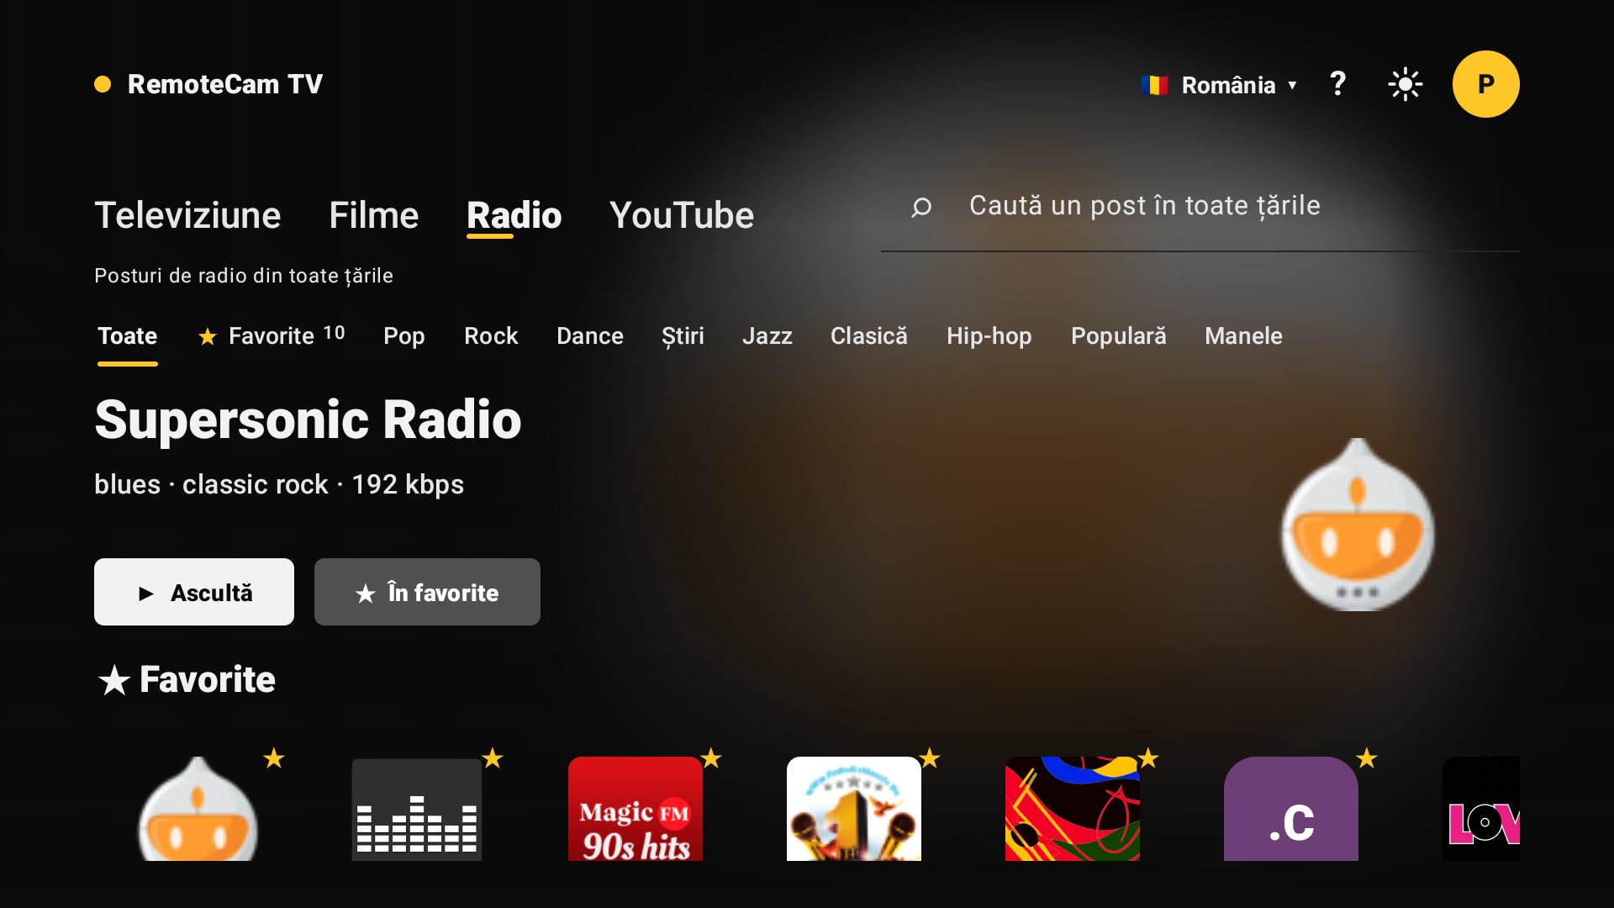Open the profile avatar labeled P
This screenshot has height=908, width=1614.
1485,84
